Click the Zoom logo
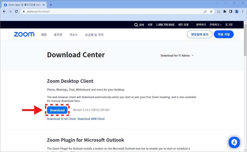The image size is (247, 152). pos(24,34)
